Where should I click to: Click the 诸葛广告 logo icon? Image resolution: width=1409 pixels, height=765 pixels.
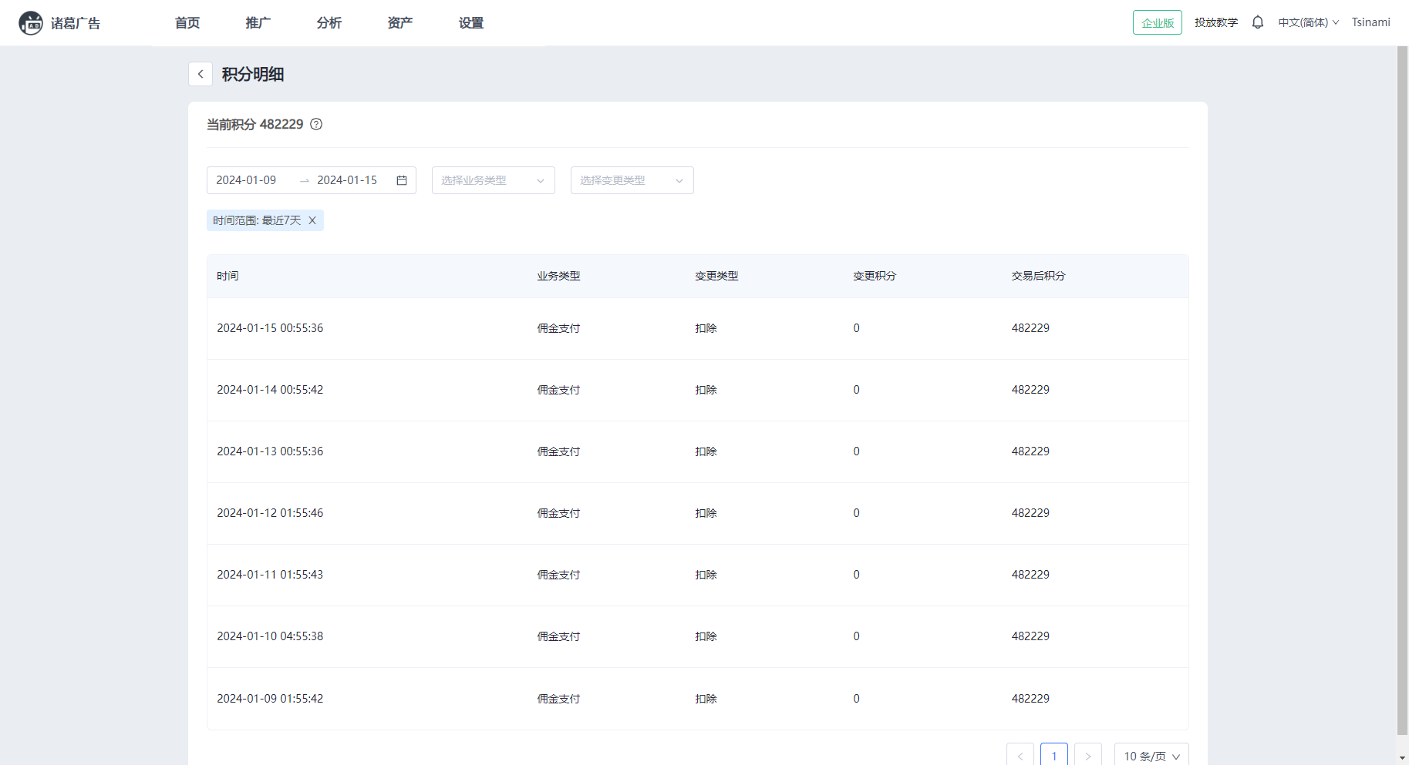[31, 23]
